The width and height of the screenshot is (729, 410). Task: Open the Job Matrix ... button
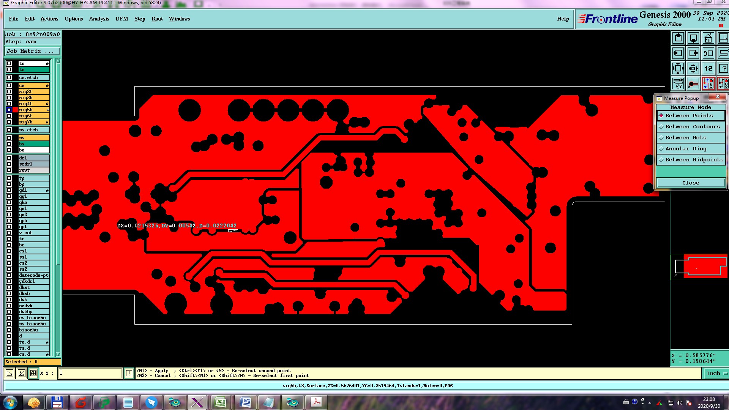[32, 51]
